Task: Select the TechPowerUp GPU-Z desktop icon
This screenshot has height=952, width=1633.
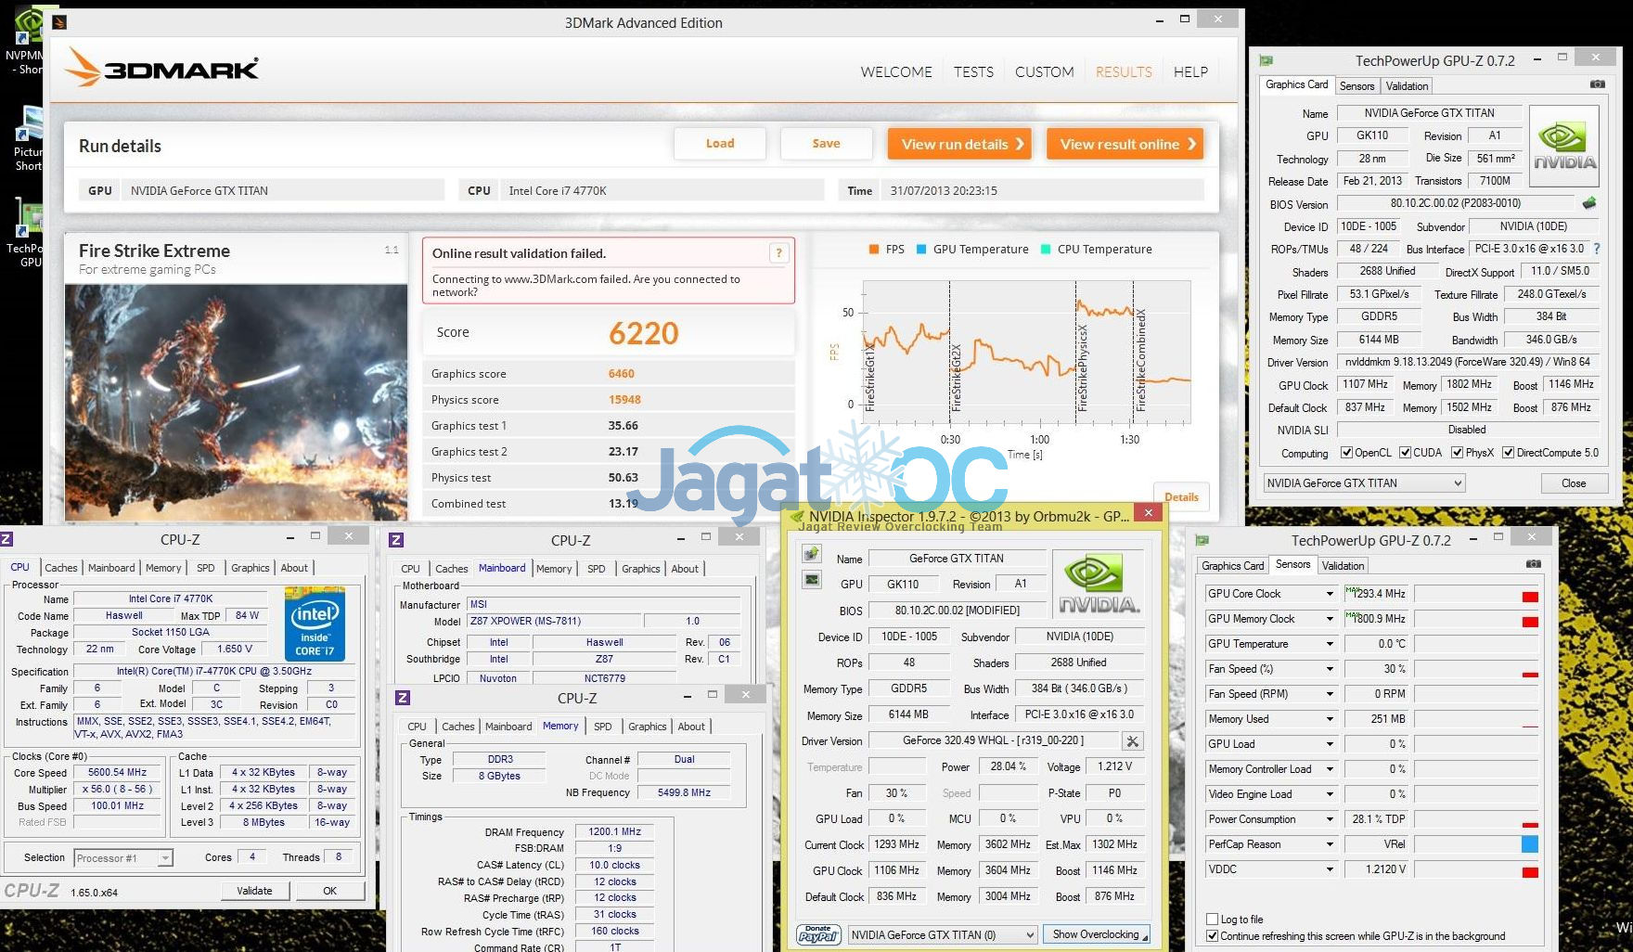Action: [26, 234]
